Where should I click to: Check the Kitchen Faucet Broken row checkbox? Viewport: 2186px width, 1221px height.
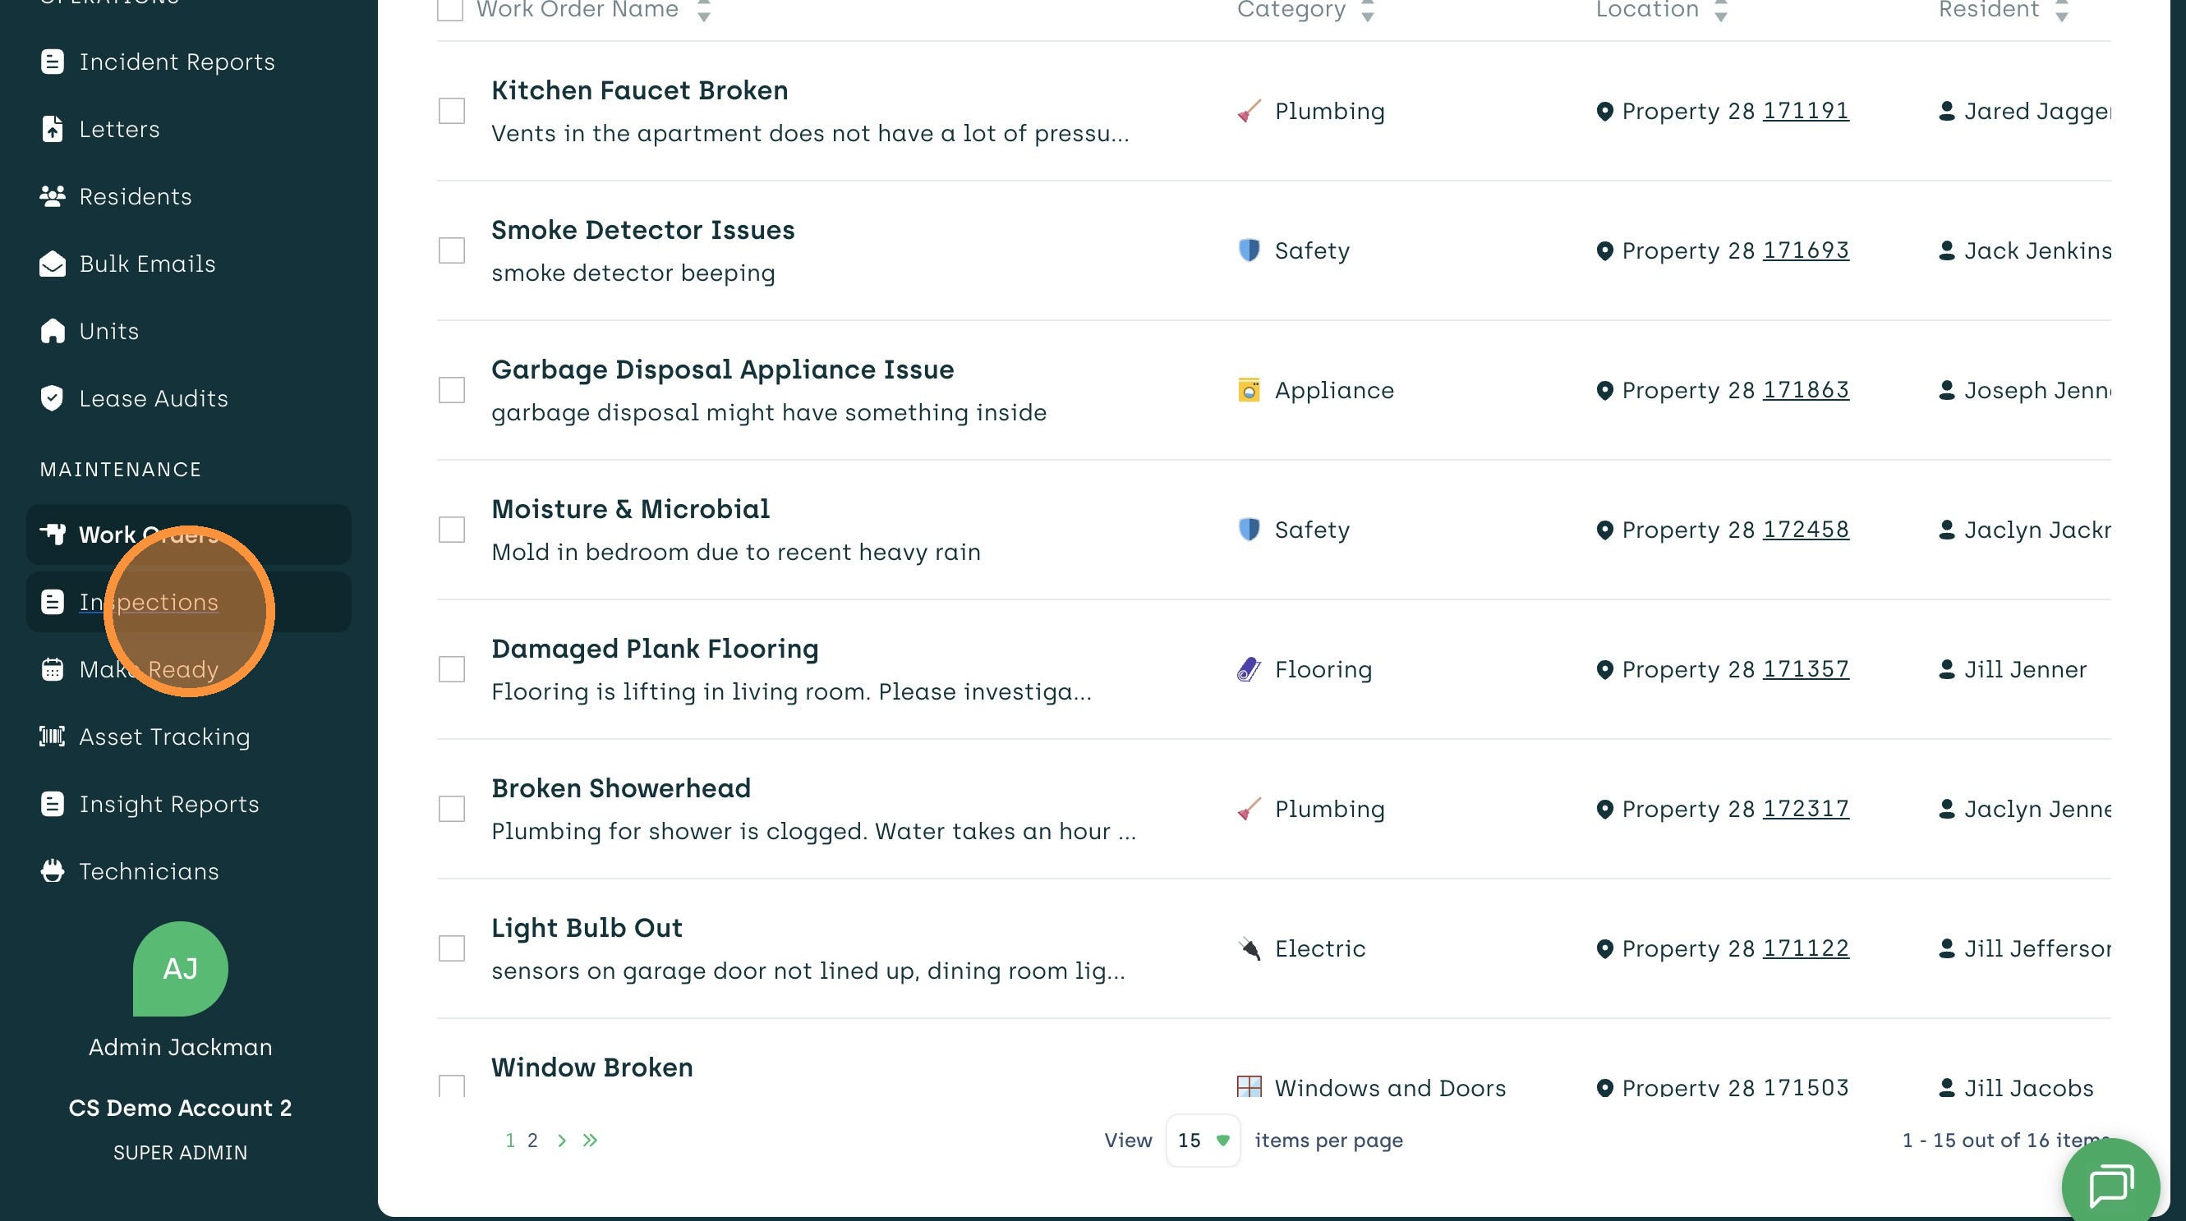pyautogui.click(x=452, y=111)
